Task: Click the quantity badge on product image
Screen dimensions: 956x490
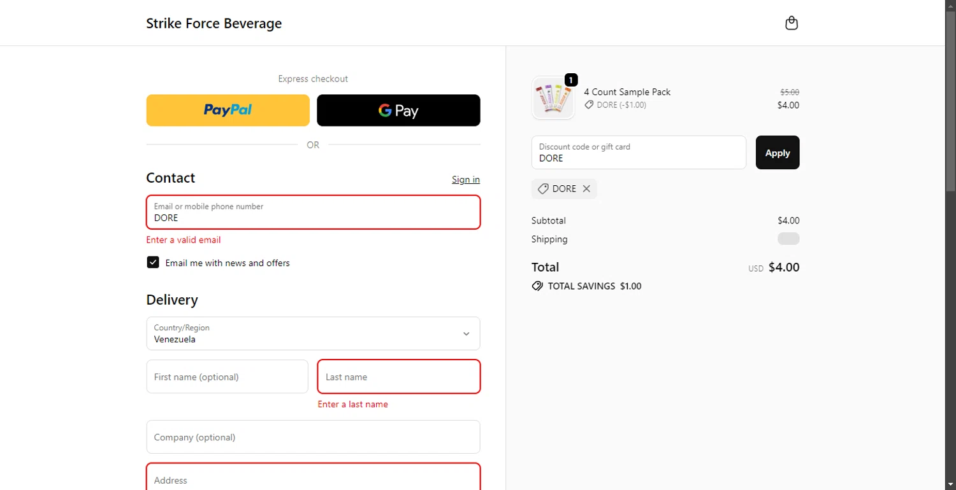Action: pyautogui.click(x=571, y=80)
